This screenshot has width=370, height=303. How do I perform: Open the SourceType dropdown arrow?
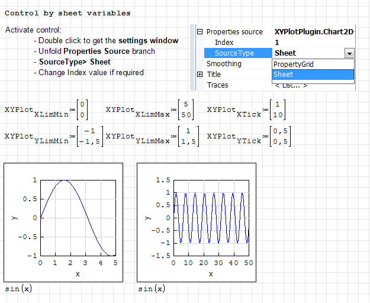[349, 53]
